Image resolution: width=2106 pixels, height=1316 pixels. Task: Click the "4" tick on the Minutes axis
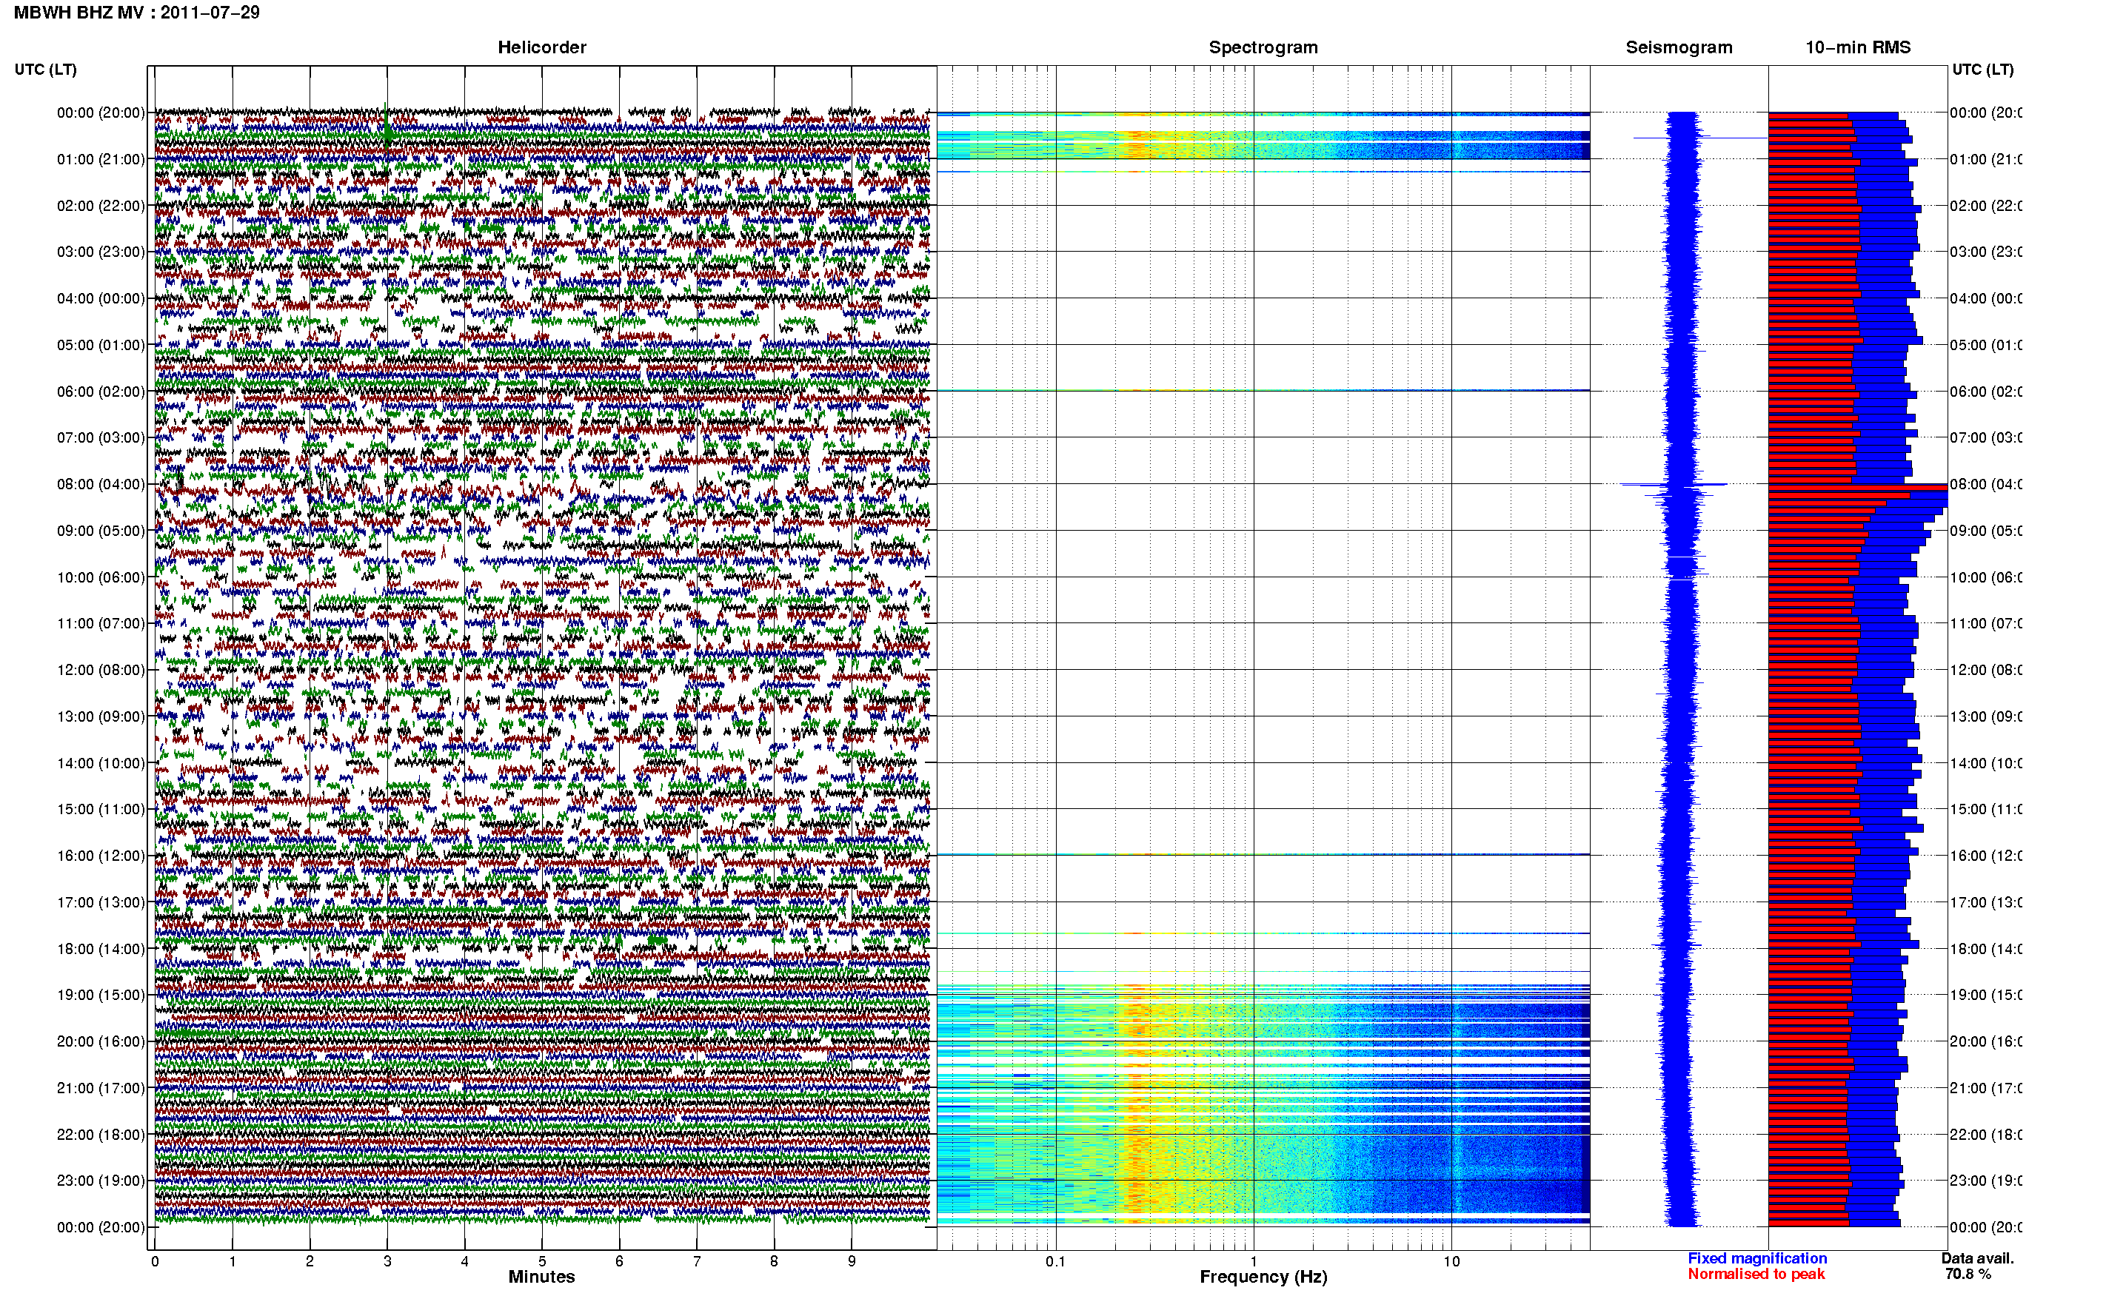pos(465,1261)
